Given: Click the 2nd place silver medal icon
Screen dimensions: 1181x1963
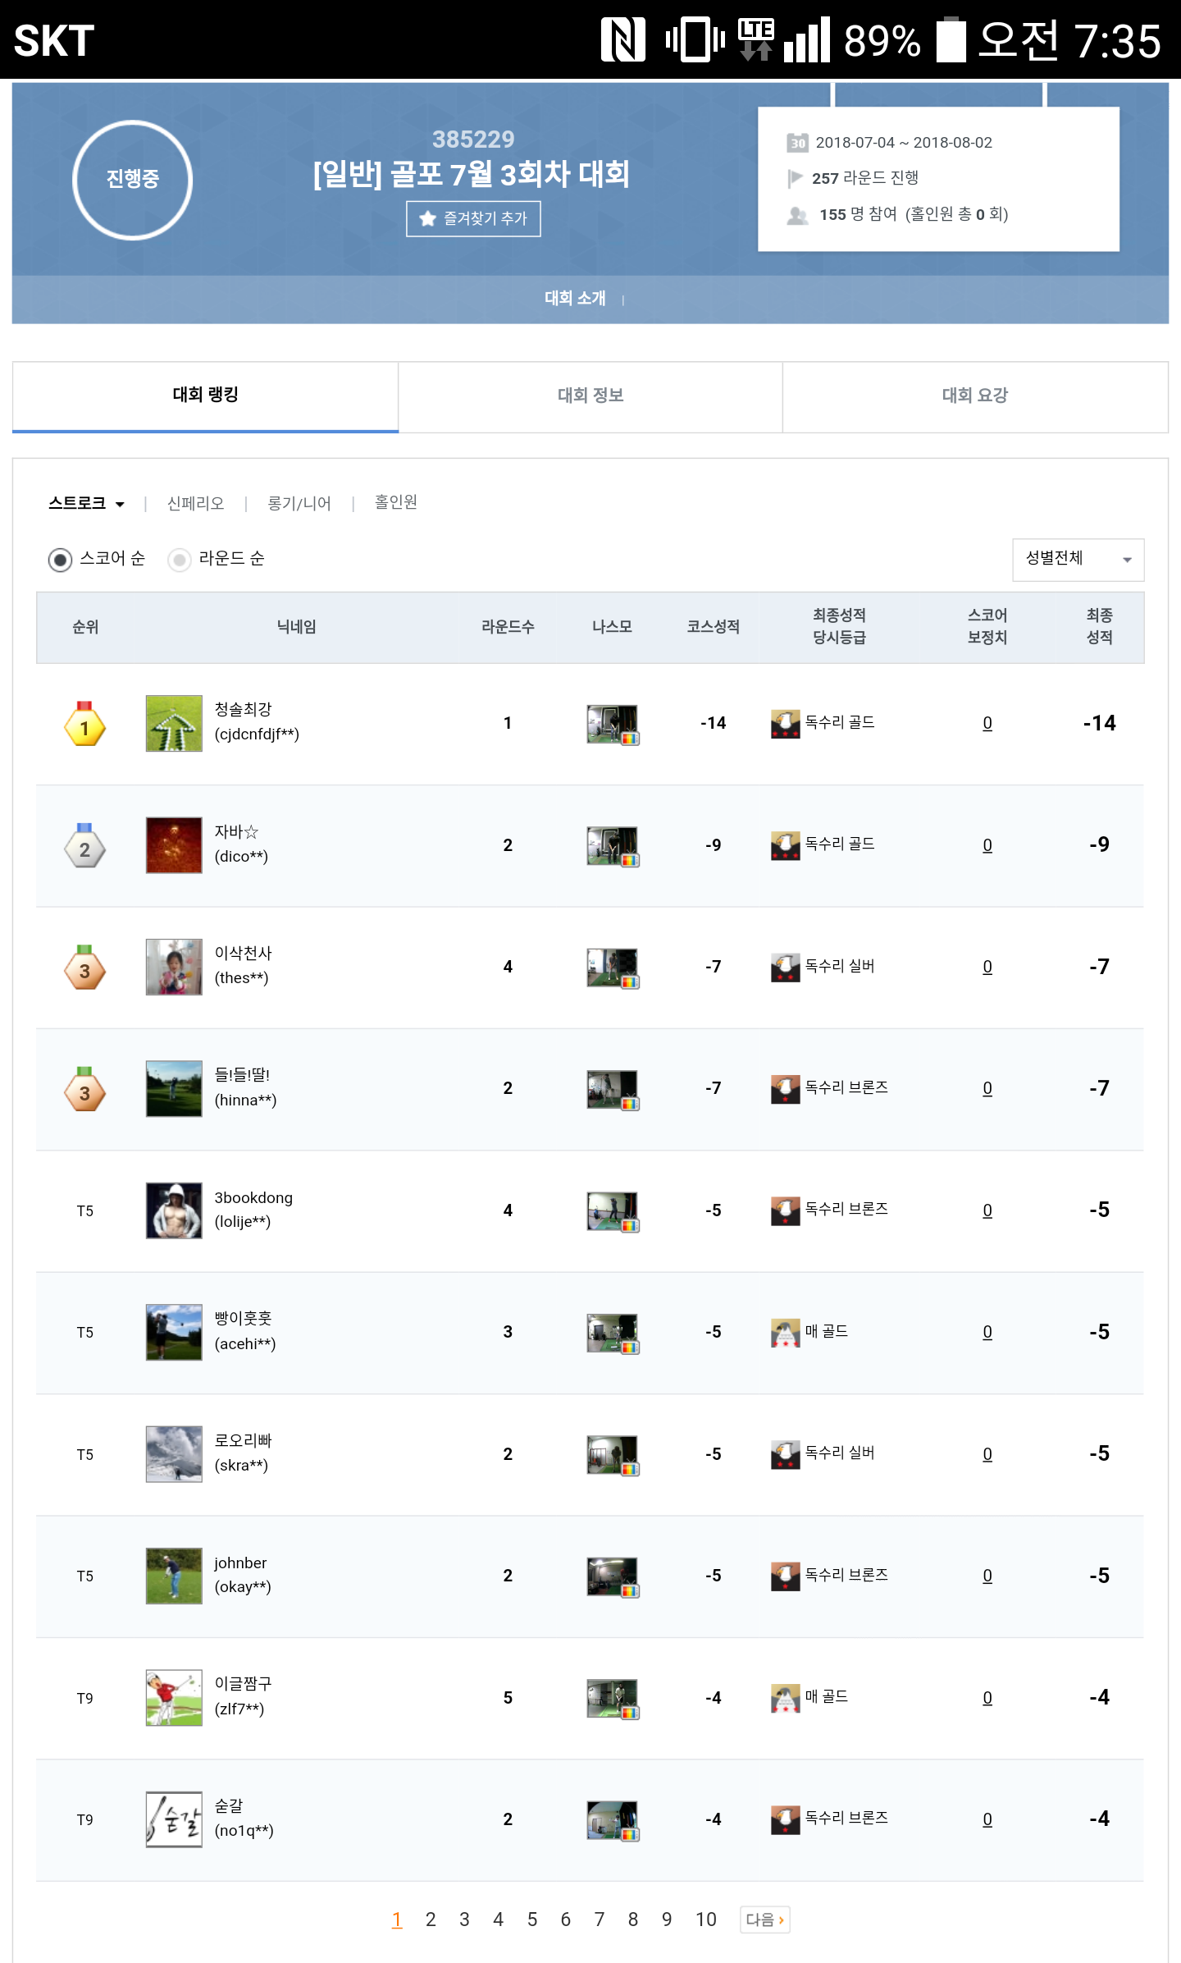Looking at the screenshot, I should pyautogui.click(x=84, y=846).
